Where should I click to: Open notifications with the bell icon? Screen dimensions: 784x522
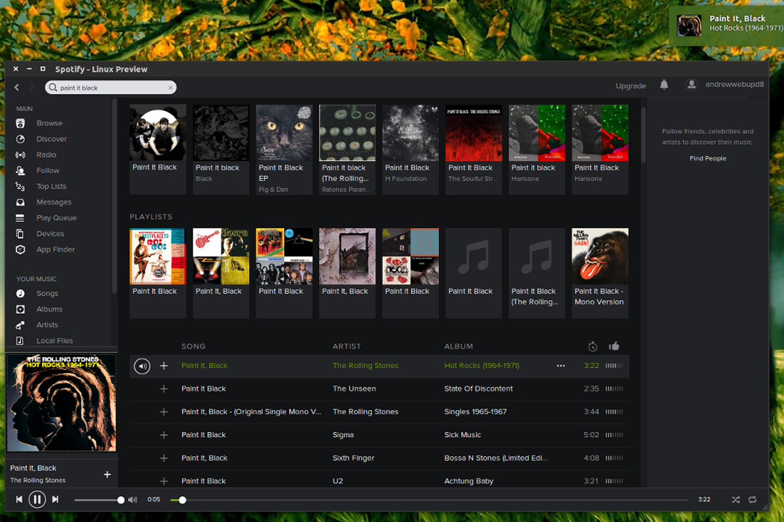664,85
